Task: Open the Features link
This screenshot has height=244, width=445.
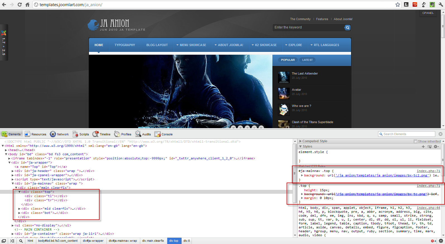Action: pos(322,19)
